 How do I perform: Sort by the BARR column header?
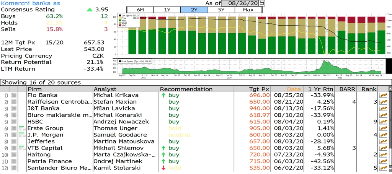coord(346,89)
